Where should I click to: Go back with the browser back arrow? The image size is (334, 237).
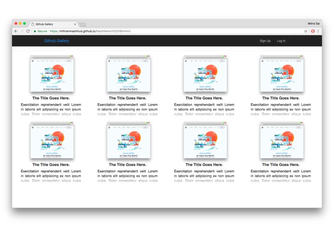pos(16,31)
